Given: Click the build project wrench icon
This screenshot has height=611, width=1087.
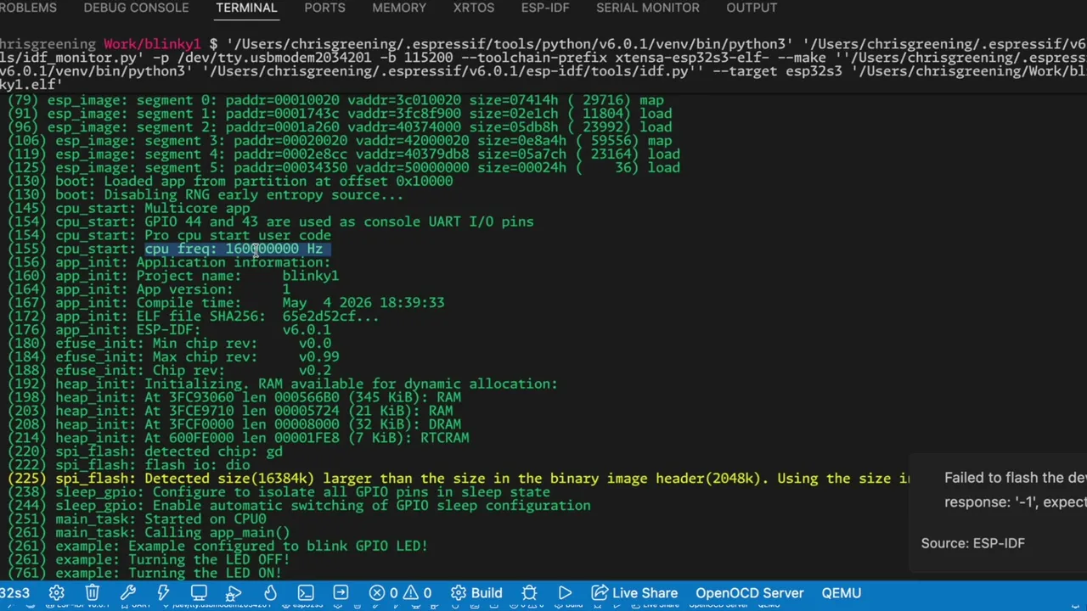Looking at the screenshot, I should [x=128, y=593].
